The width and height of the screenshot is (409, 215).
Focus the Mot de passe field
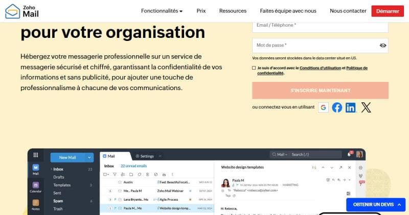(320, 46)
